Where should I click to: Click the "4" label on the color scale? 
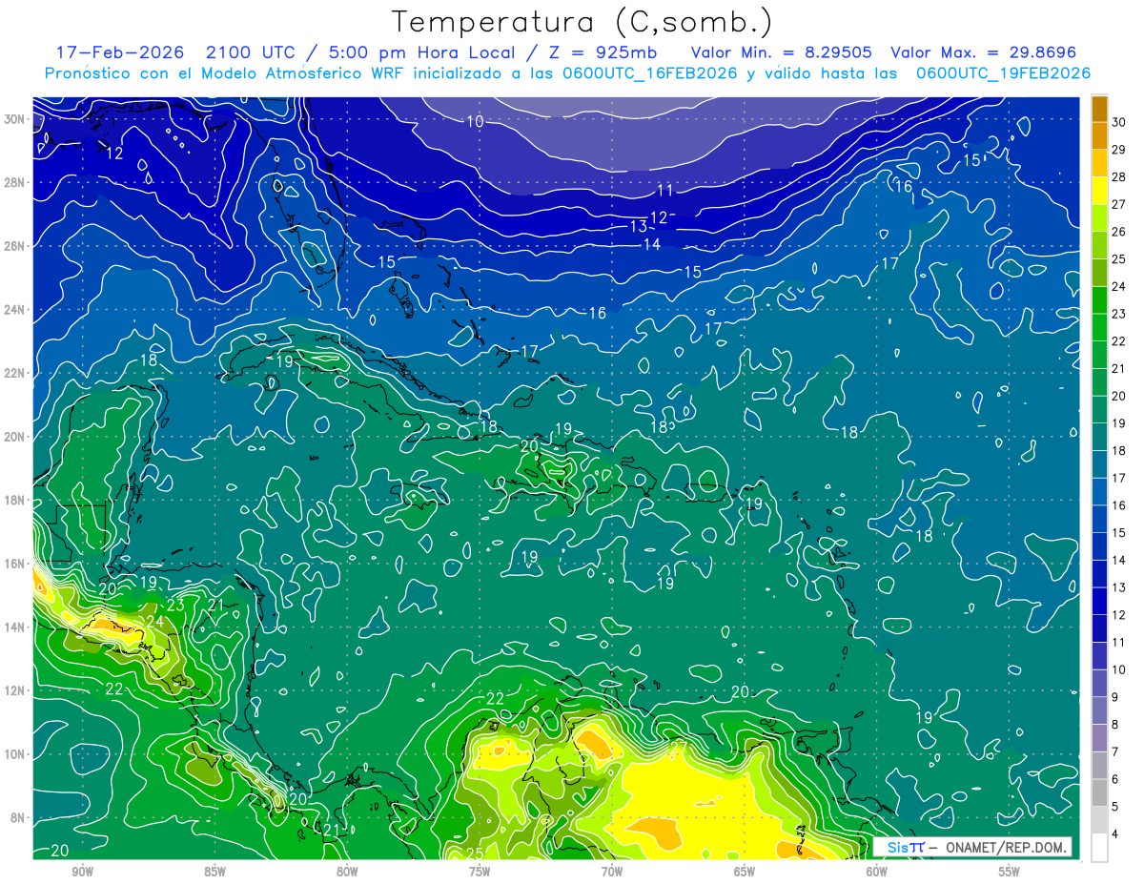click(1116, 833)
